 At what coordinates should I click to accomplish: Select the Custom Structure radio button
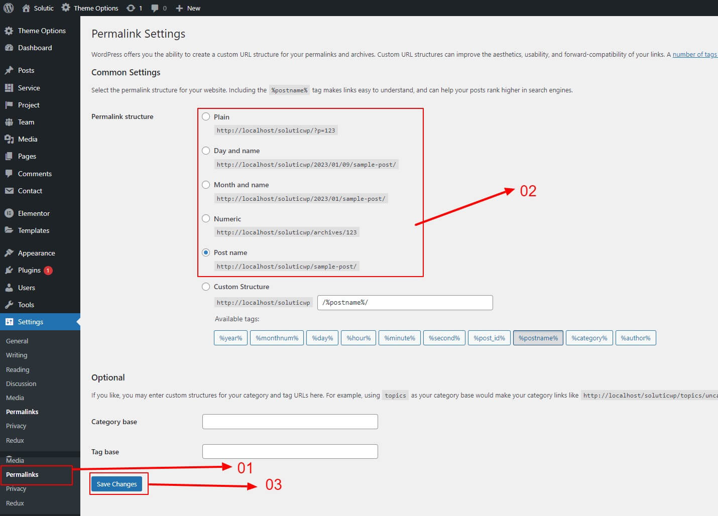pyautogui.click(x=206, y=287)
